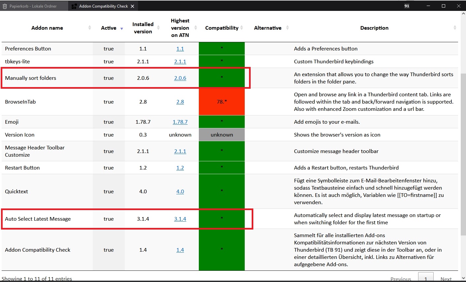The width and height of the screenshot is (466, 282).
Task: Sort by Description column header
Action: click(374, 28)
